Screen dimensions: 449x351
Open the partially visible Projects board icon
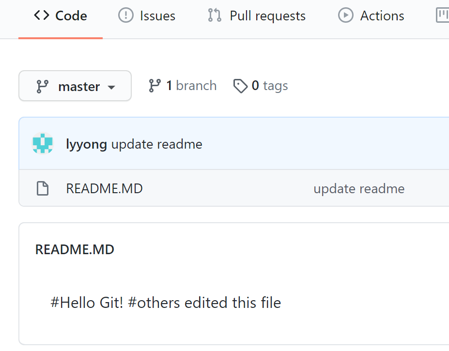(x=443, y=15)
